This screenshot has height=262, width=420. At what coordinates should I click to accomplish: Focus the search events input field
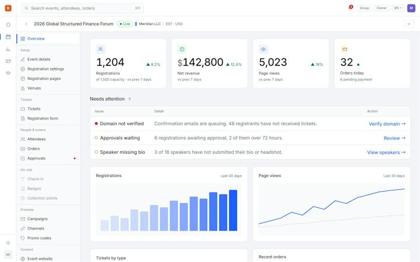(x=82, y=8)
